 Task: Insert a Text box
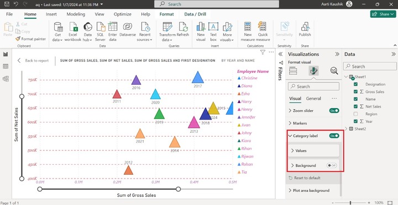(x=213, y=31)
